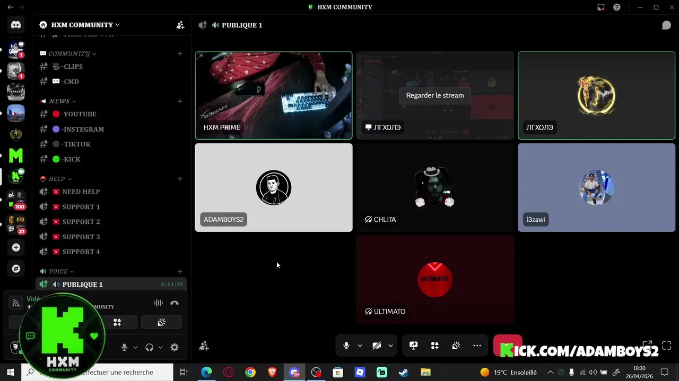Image resolution: width=679 pixels, height=381 pixels.
Task: Focus the CHLI7A participant tile
Action: pyautogui.click(x=435, y=187)
